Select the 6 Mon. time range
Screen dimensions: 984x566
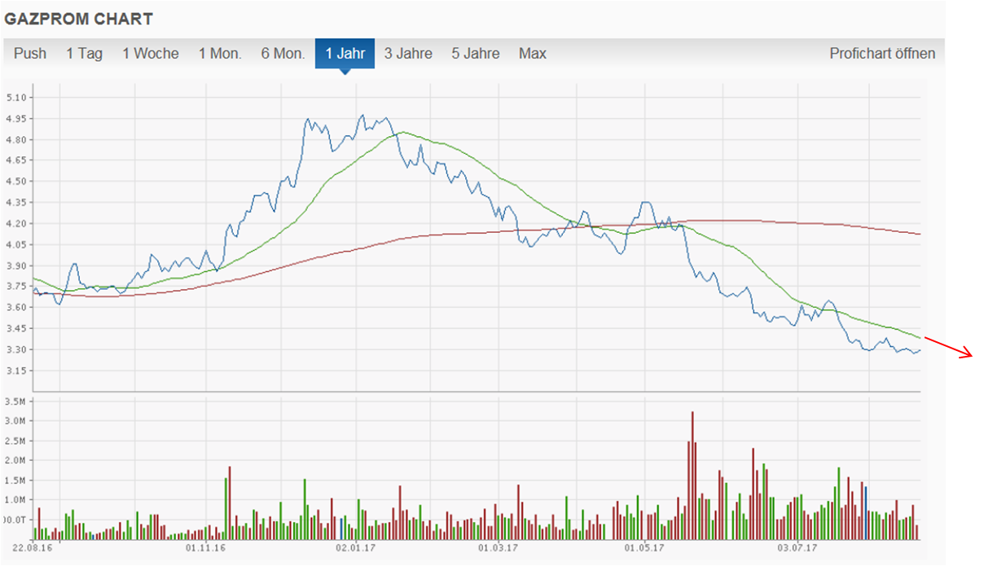283,54
